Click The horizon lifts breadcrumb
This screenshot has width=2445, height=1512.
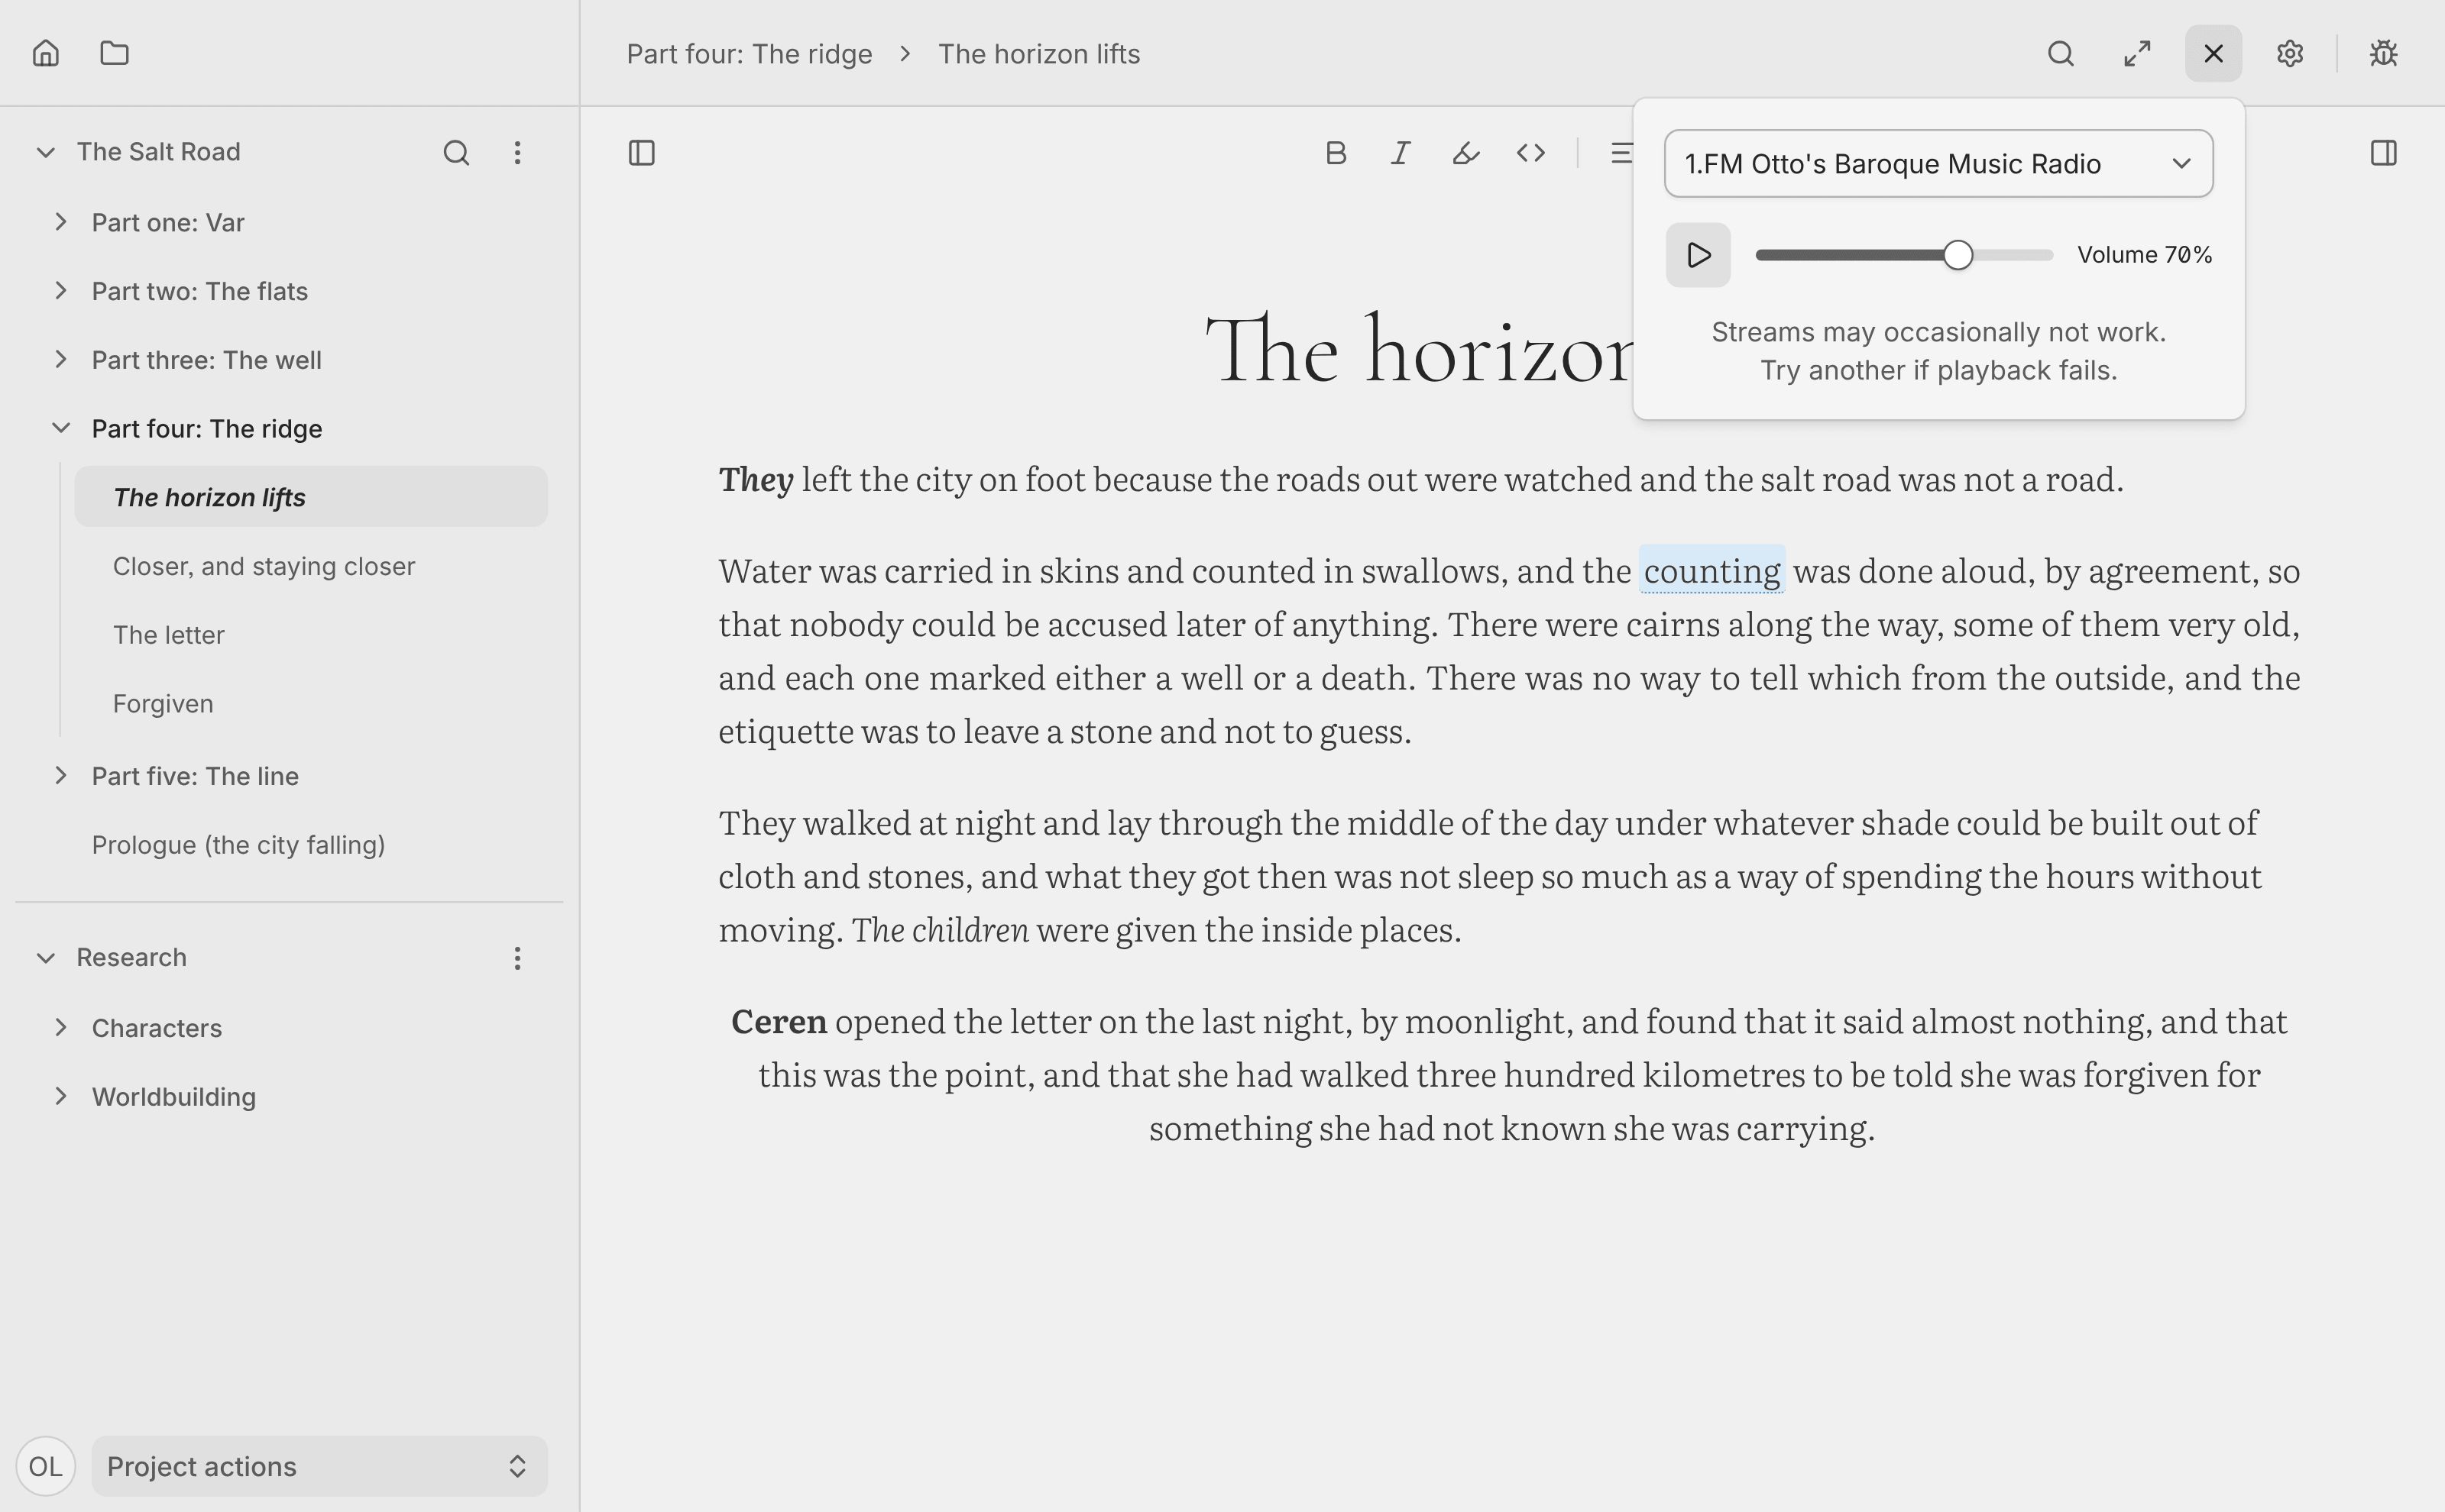coord(1038,54)
